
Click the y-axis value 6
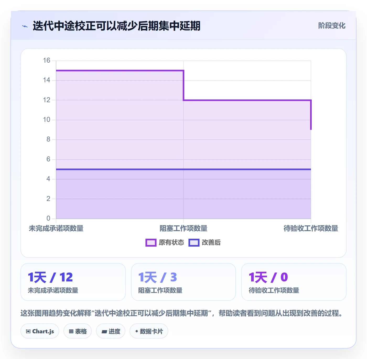pyautogui.click(x=48, y=159)
